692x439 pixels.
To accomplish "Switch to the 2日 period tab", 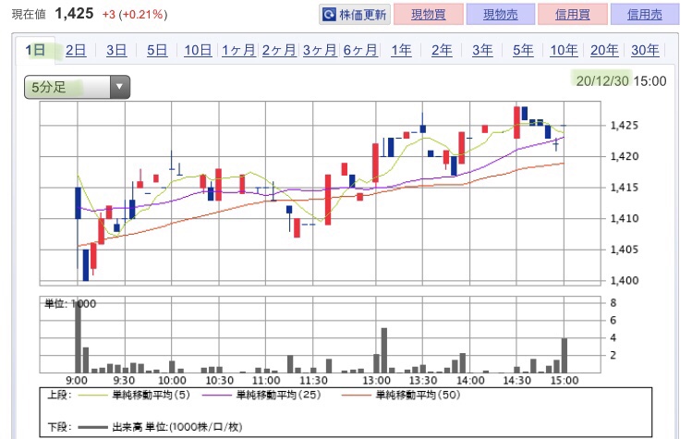I will point(76,50).
